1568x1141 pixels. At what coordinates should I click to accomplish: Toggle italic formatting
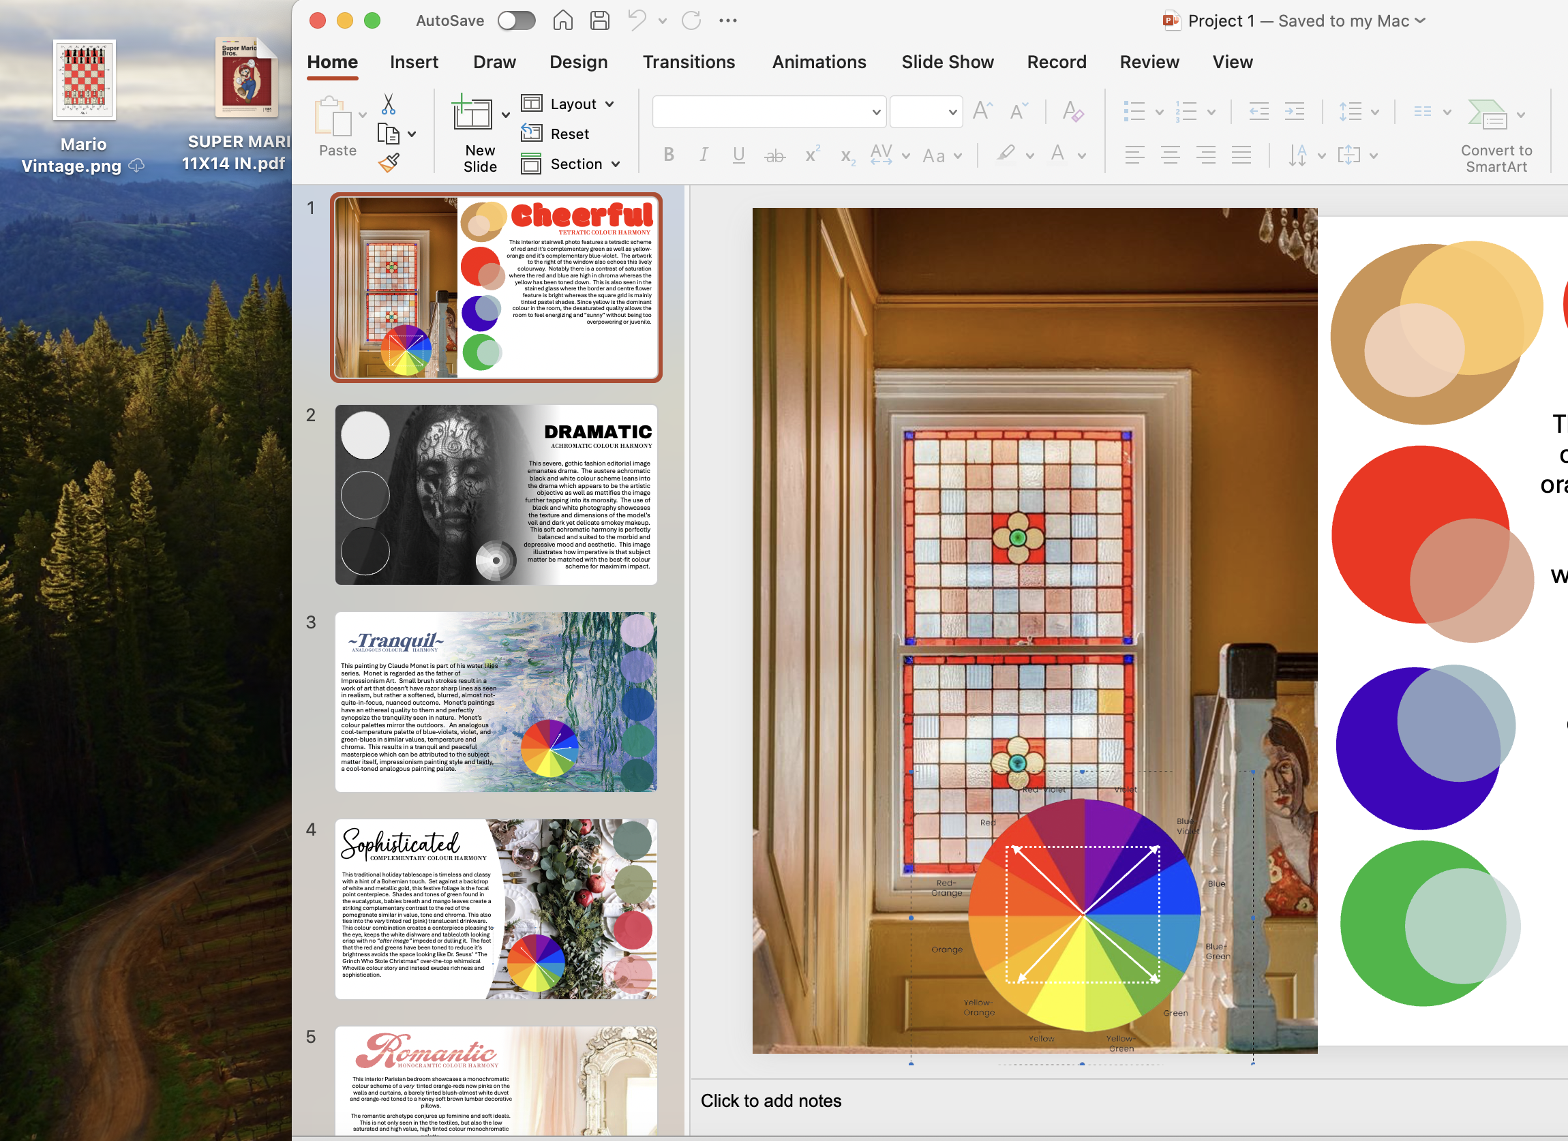click(704, 155)
